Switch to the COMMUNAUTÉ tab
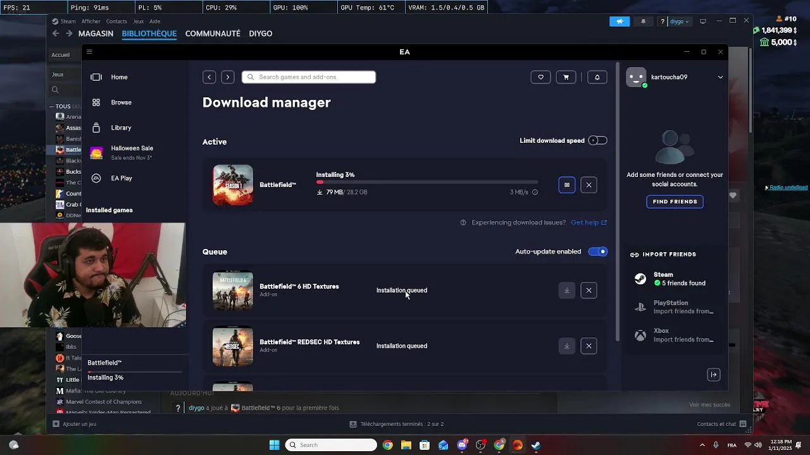Image resolution: width=810 pixels, height=455 pixels. 213,33
